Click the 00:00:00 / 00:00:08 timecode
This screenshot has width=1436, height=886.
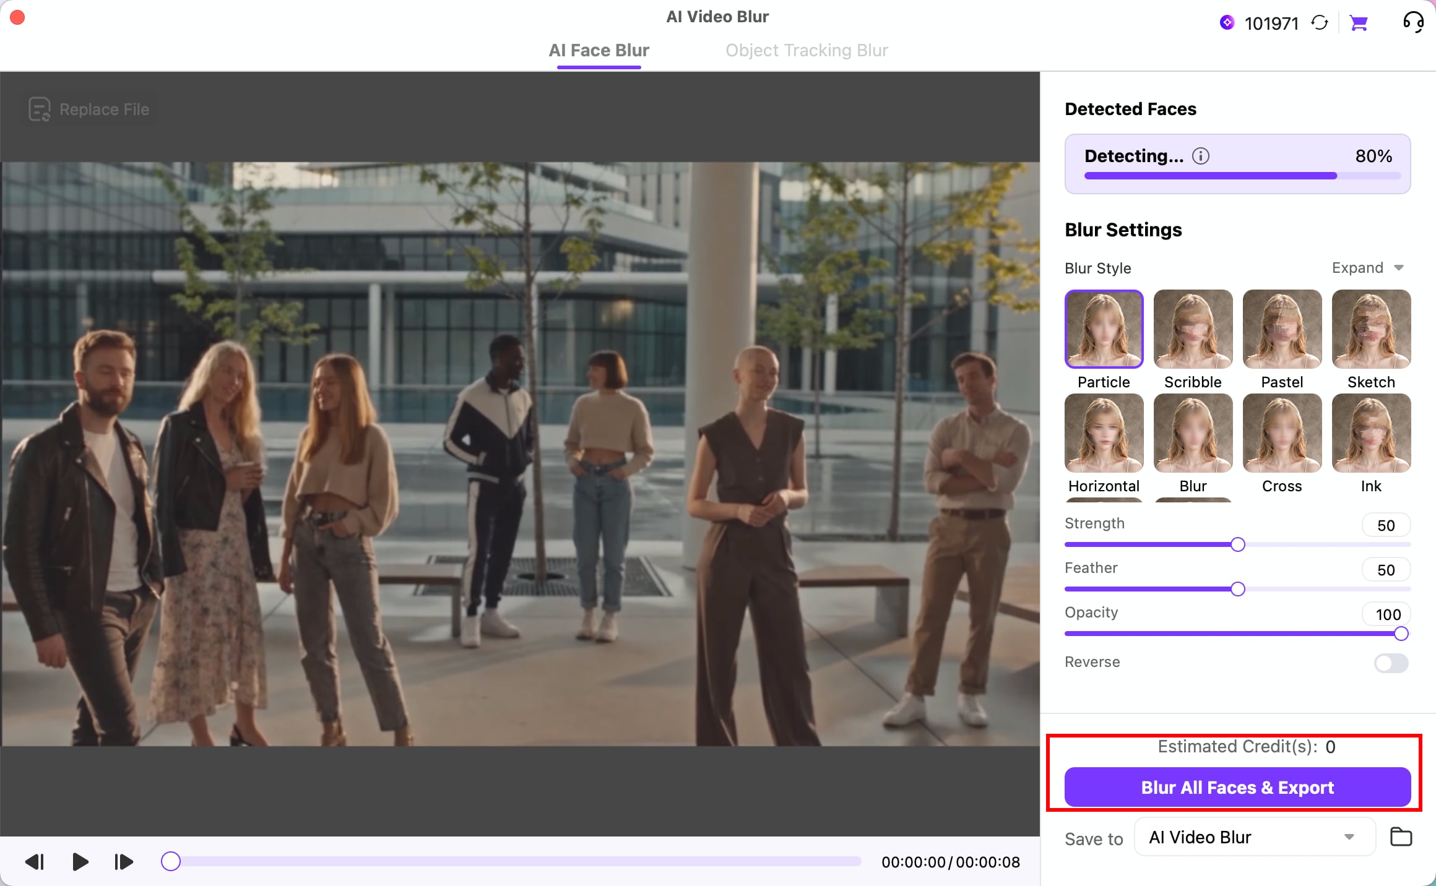[x=951, y=862]
